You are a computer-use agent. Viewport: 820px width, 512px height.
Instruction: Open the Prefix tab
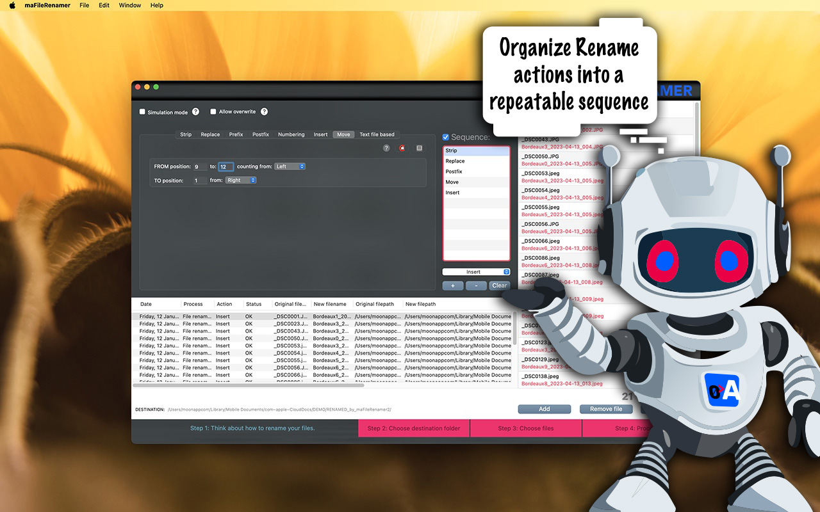pos(236,134)
